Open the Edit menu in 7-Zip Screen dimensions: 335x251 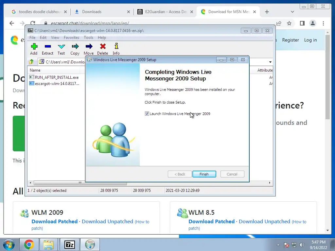[x=43, y=38]
